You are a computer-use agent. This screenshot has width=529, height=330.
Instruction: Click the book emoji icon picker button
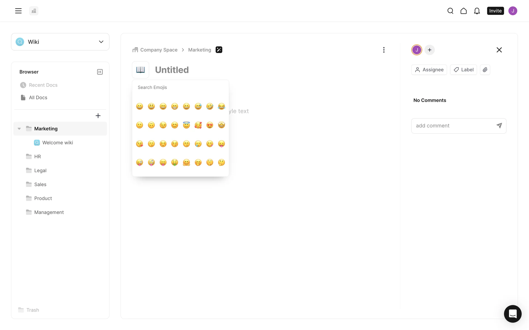click(x=141, y=70)
